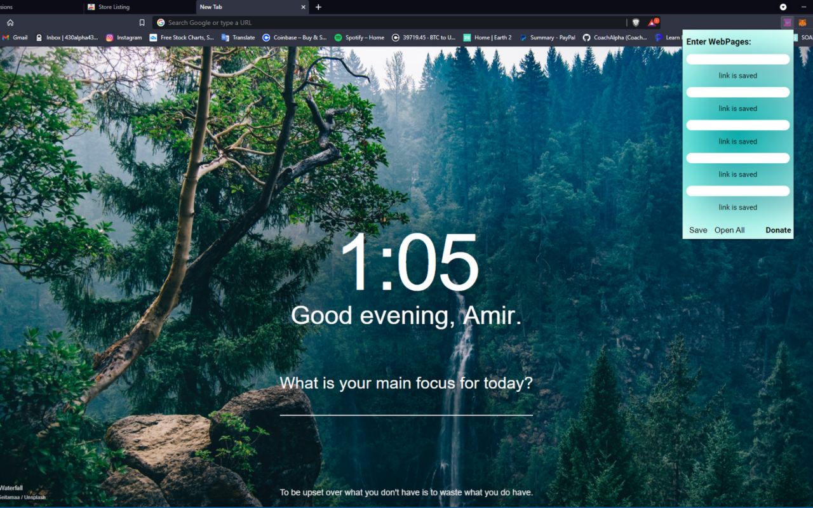Select the New Tab tab
The width and height of the screenshot is (813, 508).
[252, 7]
